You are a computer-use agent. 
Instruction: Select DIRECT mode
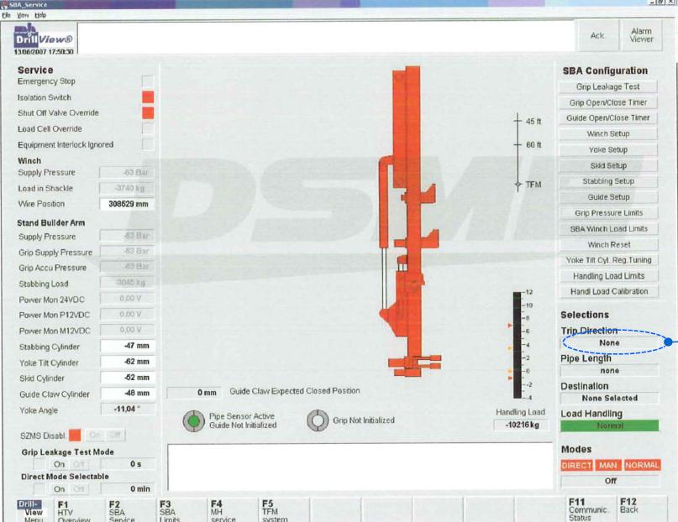[x=576, y=465]
